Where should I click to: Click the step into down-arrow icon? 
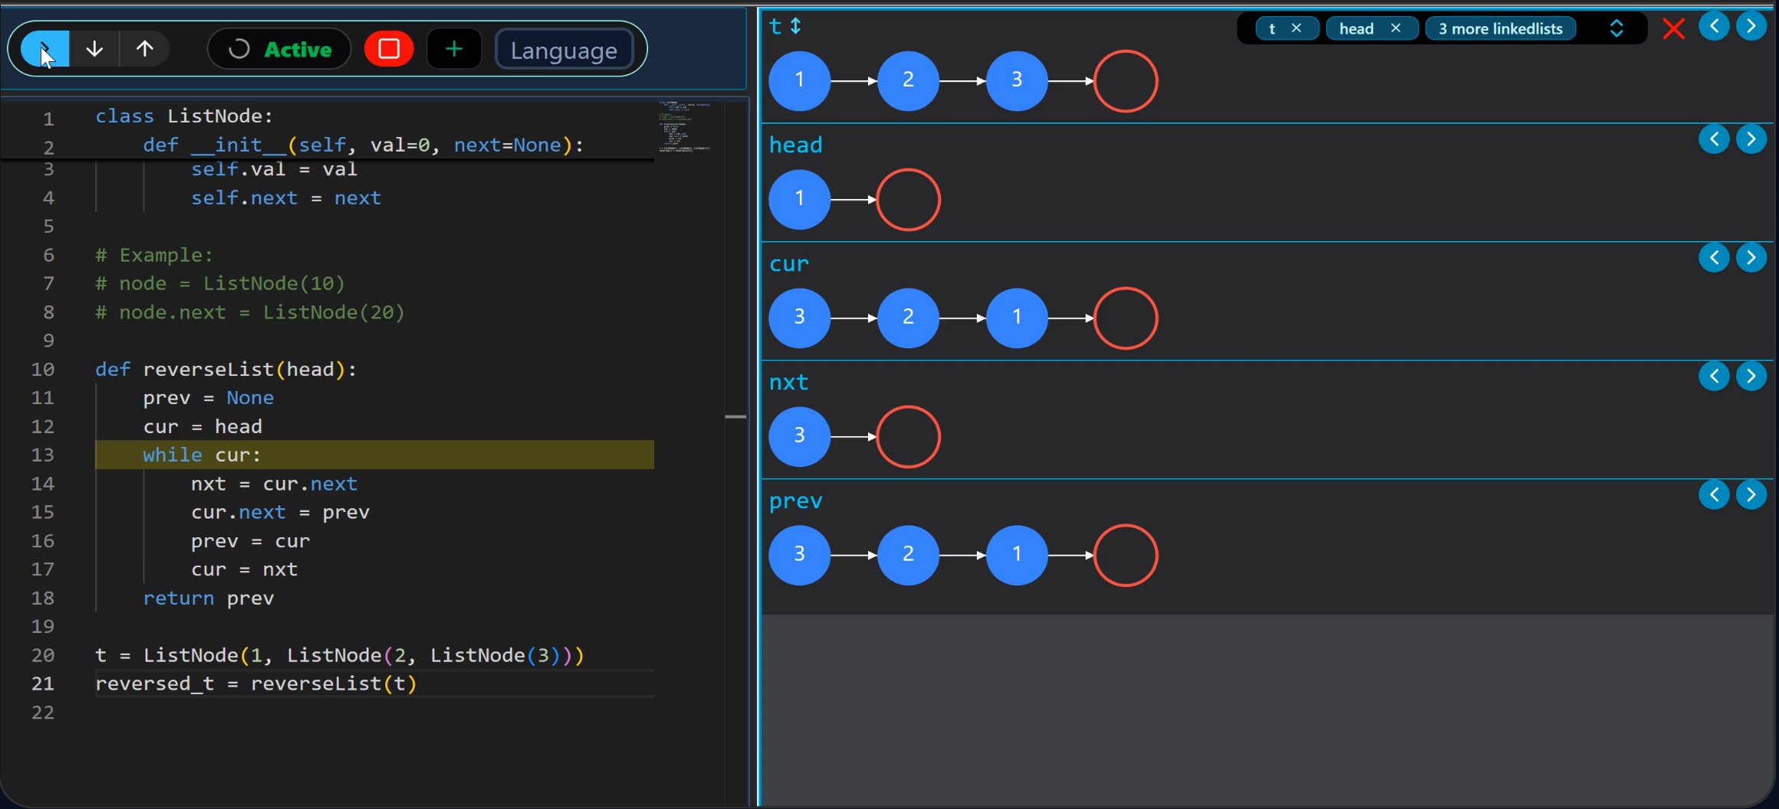[x=93, y=48]
